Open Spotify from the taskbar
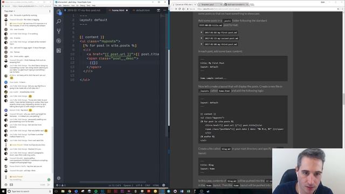 [x=96, y=191]
